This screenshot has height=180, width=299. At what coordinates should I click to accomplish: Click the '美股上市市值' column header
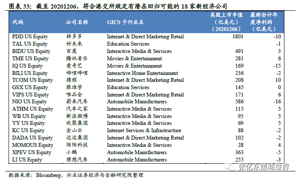click(x=226, y=22)
